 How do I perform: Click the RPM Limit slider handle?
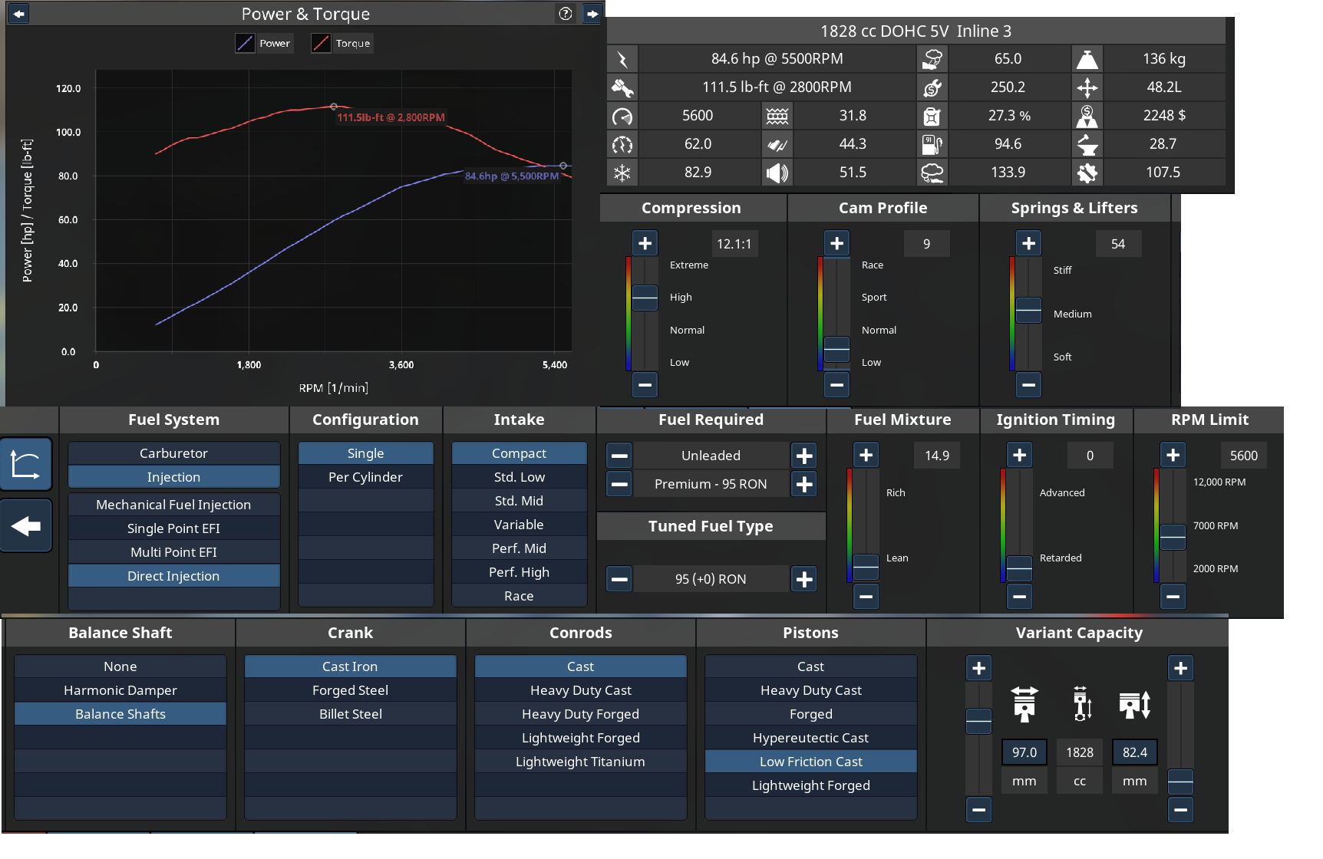[x=1173, y=537]
